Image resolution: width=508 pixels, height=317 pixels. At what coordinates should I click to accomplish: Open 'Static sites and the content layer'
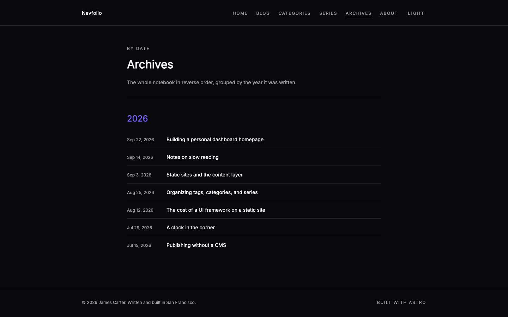205,175
